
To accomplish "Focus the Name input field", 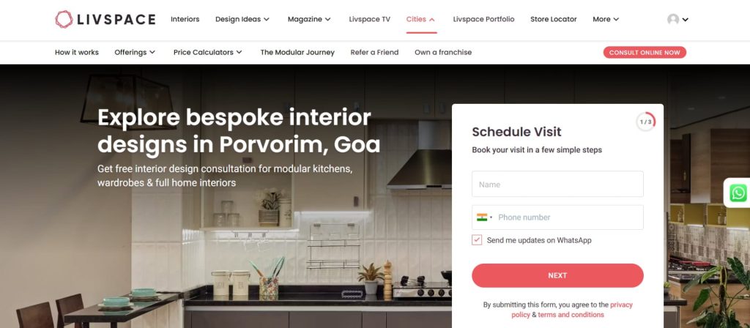I will [x=557, y=184].
